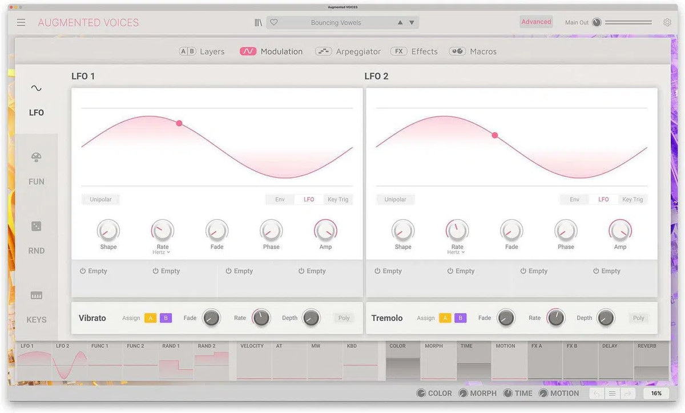Select the FUN section in the sidebar

[x=36, y=168]
